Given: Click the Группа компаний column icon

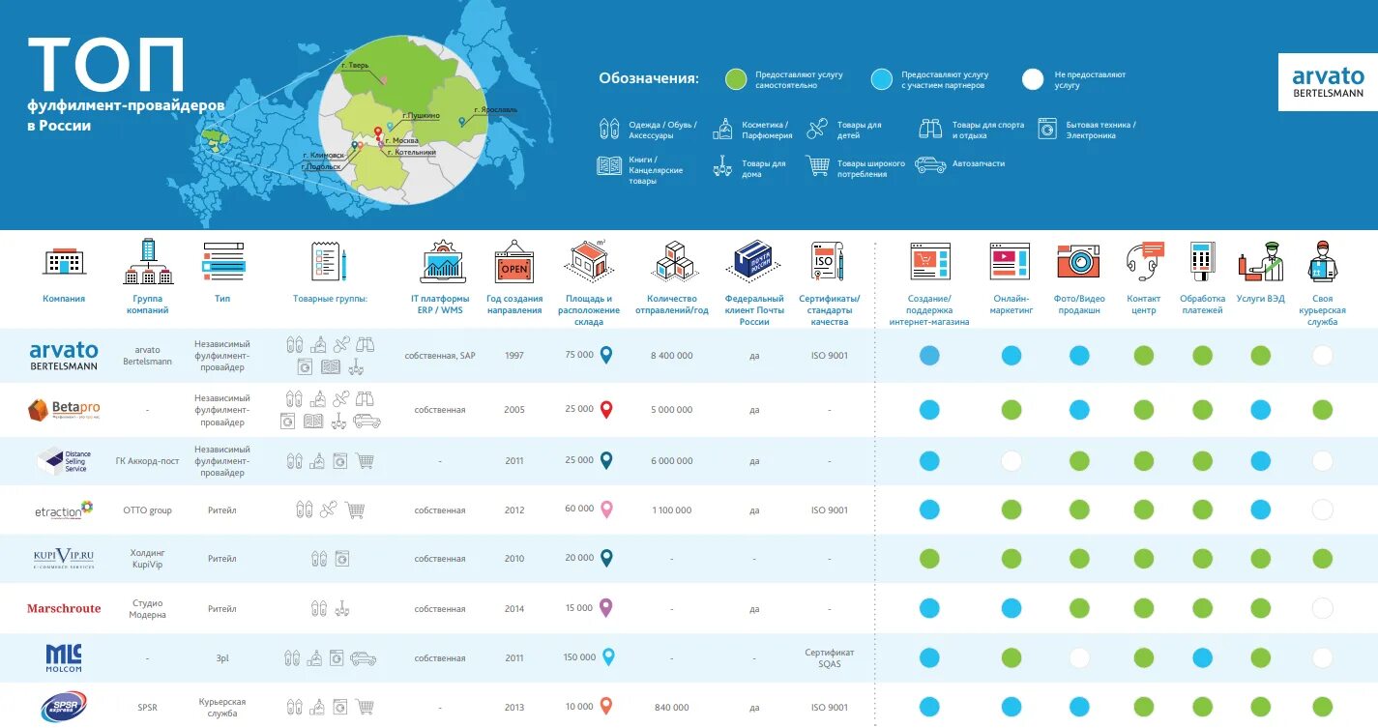Looking at the screenshot, I should (148, 261).
